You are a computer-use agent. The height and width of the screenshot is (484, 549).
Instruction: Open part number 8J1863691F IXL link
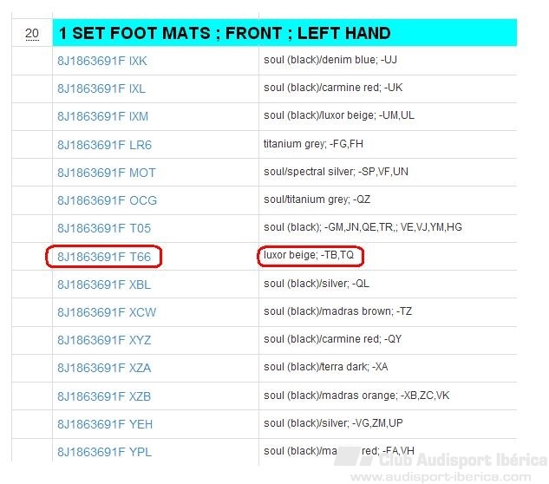(101, 88)
